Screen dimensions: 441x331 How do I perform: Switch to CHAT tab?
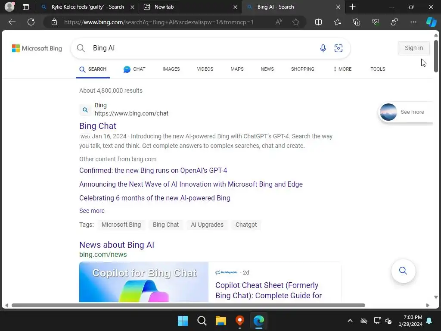(x=134, y=69)
